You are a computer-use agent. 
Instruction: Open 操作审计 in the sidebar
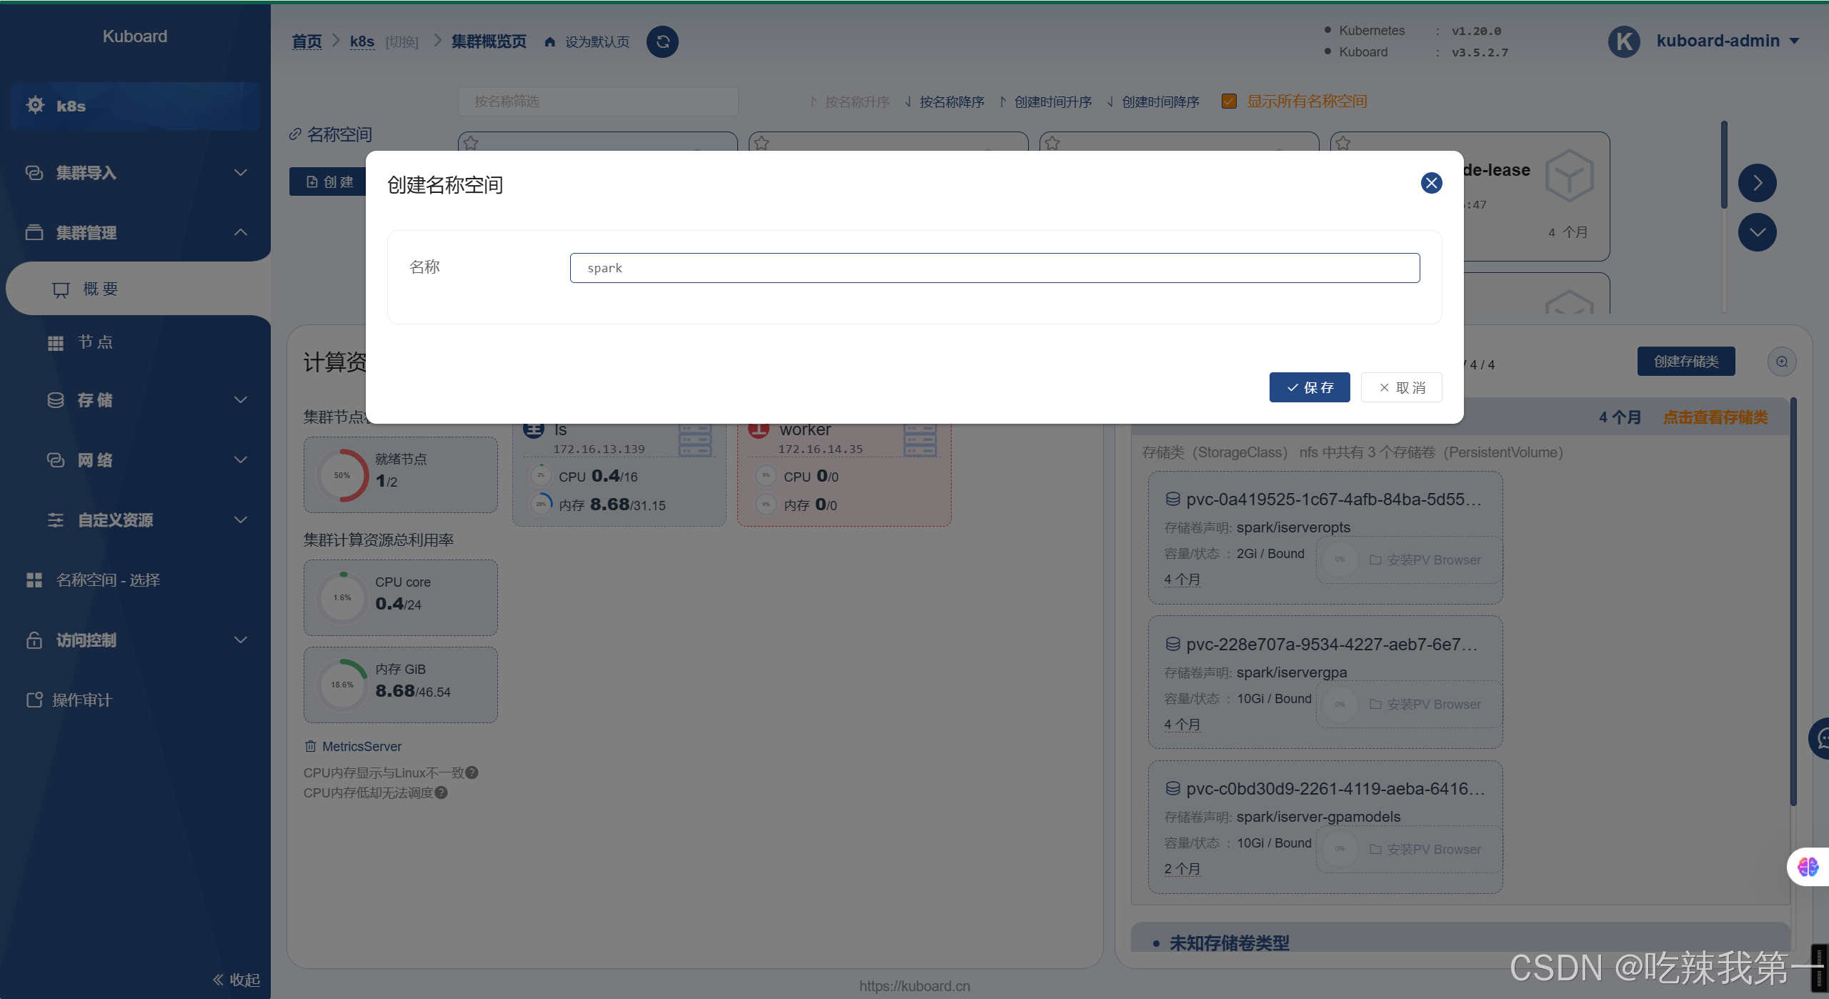81,700
